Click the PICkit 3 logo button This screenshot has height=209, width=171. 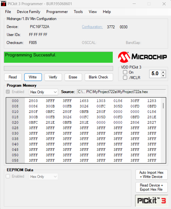(x=152, y=201)
